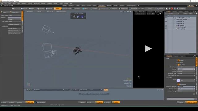Select the Camera item in the list
The height and width of the screenshot is (111, 198).
(182, 25)
